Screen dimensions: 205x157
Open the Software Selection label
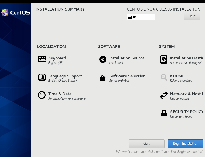point(127,76)
